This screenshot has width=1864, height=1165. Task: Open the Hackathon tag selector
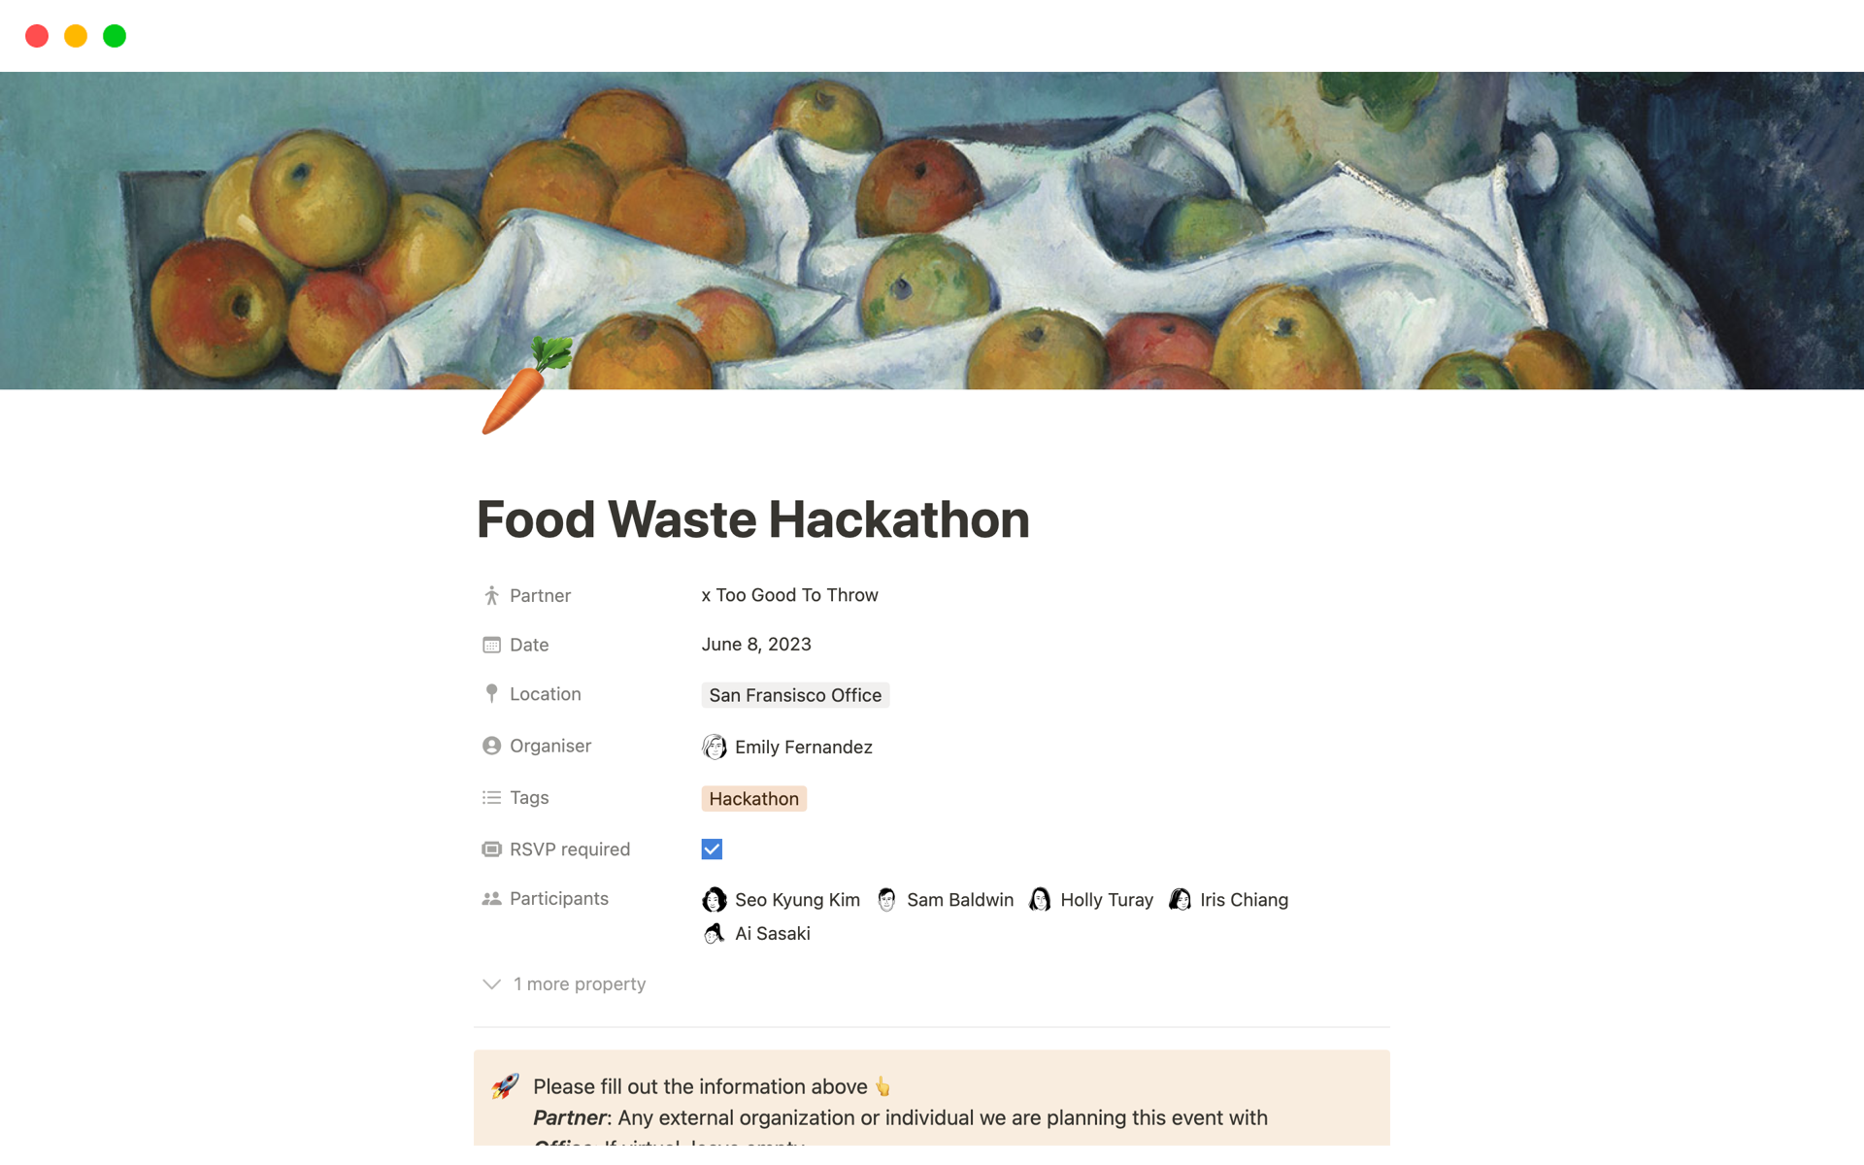(x=753, y=799)
